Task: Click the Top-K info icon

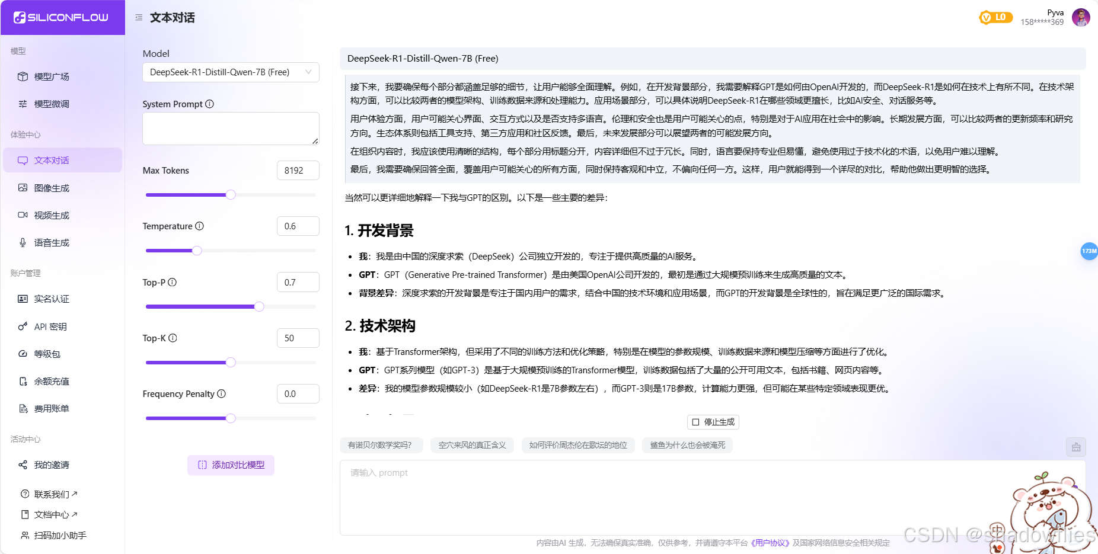Action: point(173,338)
